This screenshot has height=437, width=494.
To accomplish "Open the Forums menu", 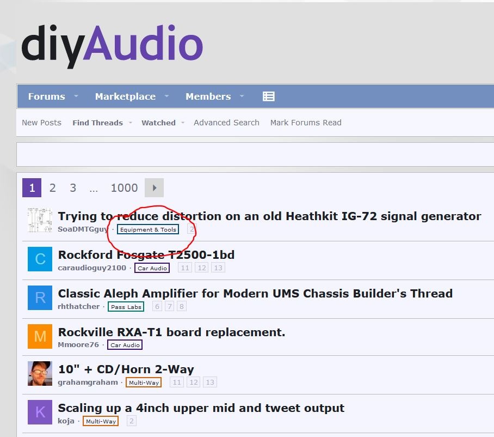I will 47,96.
